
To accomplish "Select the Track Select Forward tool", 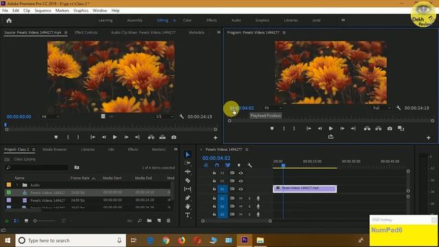I will pyautogui.click(x=187, y=163).
